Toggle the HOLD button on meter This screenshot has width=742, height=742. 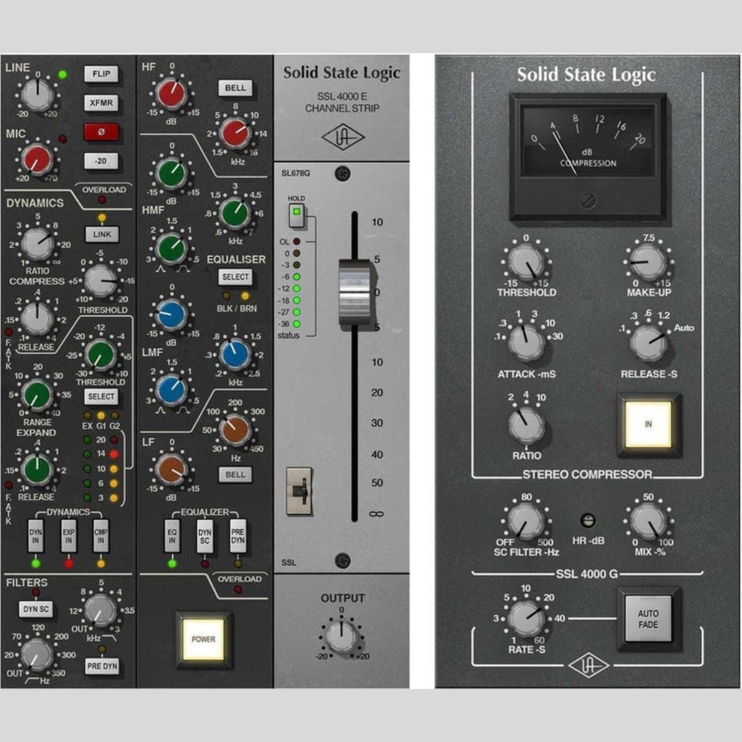[x=297, y=213]
